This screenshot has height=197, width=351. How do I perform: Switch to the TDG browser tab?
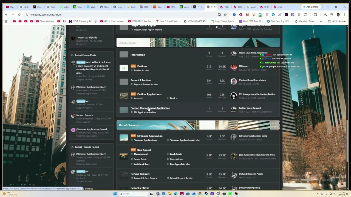click(x=225, y=7)
